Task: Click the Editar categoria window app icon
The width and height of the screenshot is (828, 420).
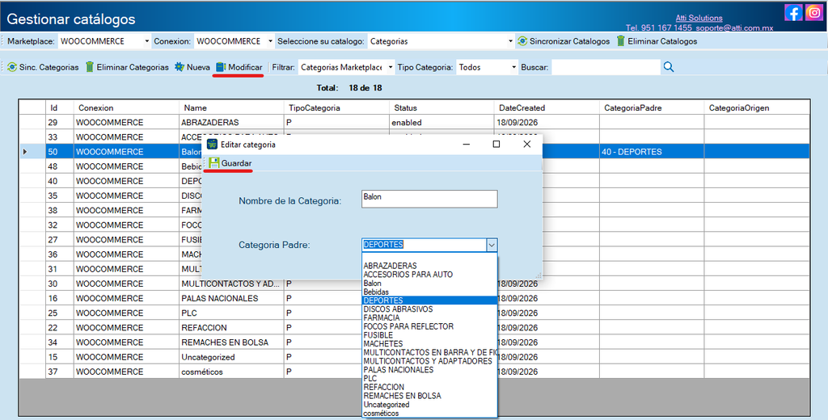Action: click(213, 144)
